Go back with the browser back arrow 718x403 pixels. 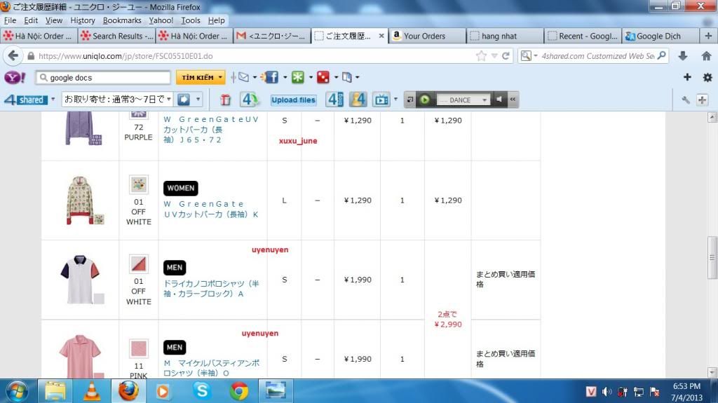pyautogui.click(x=13, y=56)
